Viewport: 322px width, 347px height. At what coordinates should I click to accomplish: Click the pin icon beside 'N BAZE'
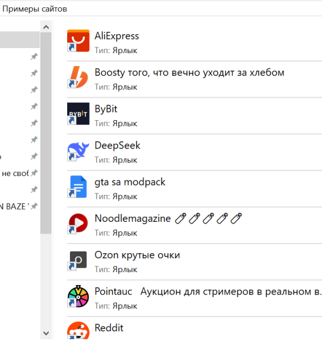click(34, 206)
